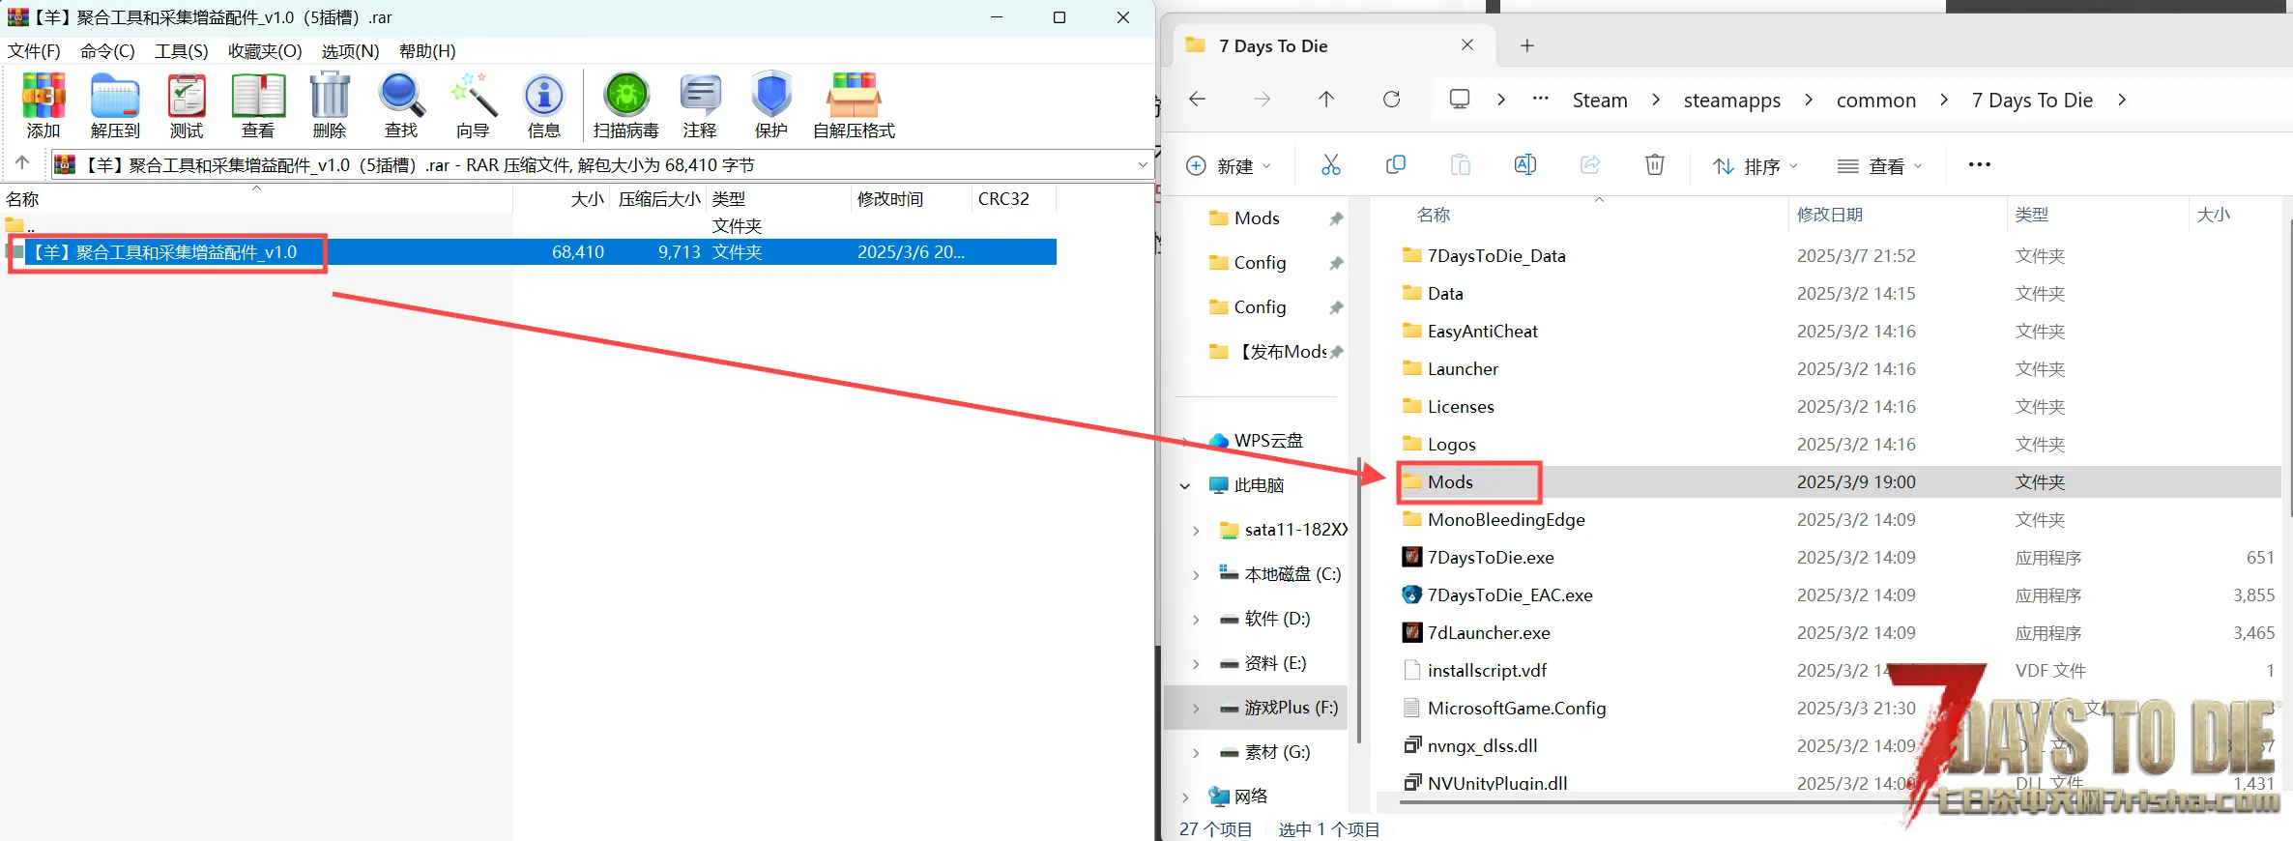2293x841 pixels.
Task: Click the Delete trash icon in Explorer
Action: click(1655, 165)
